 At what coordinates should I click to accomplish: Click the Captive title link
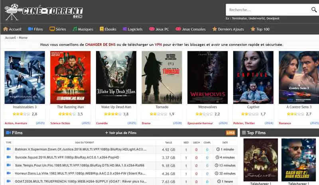(253, 107)
